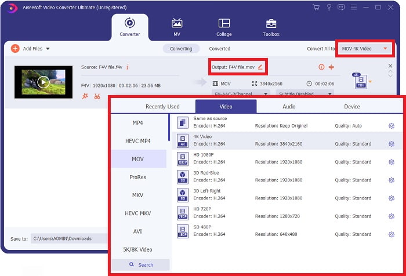The height and width of the screenshot is (276, 406).
Task: Open settings gear for HD 720P preset
Action: coord(391,216)
